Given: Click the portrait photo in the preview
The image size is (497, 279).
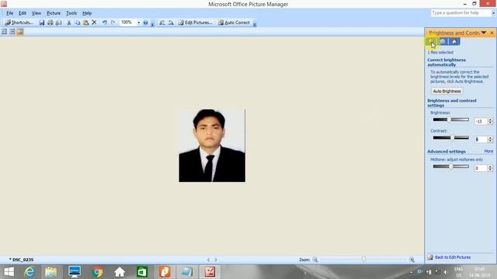Looking at the screenshot, I should tap(212, 146).
